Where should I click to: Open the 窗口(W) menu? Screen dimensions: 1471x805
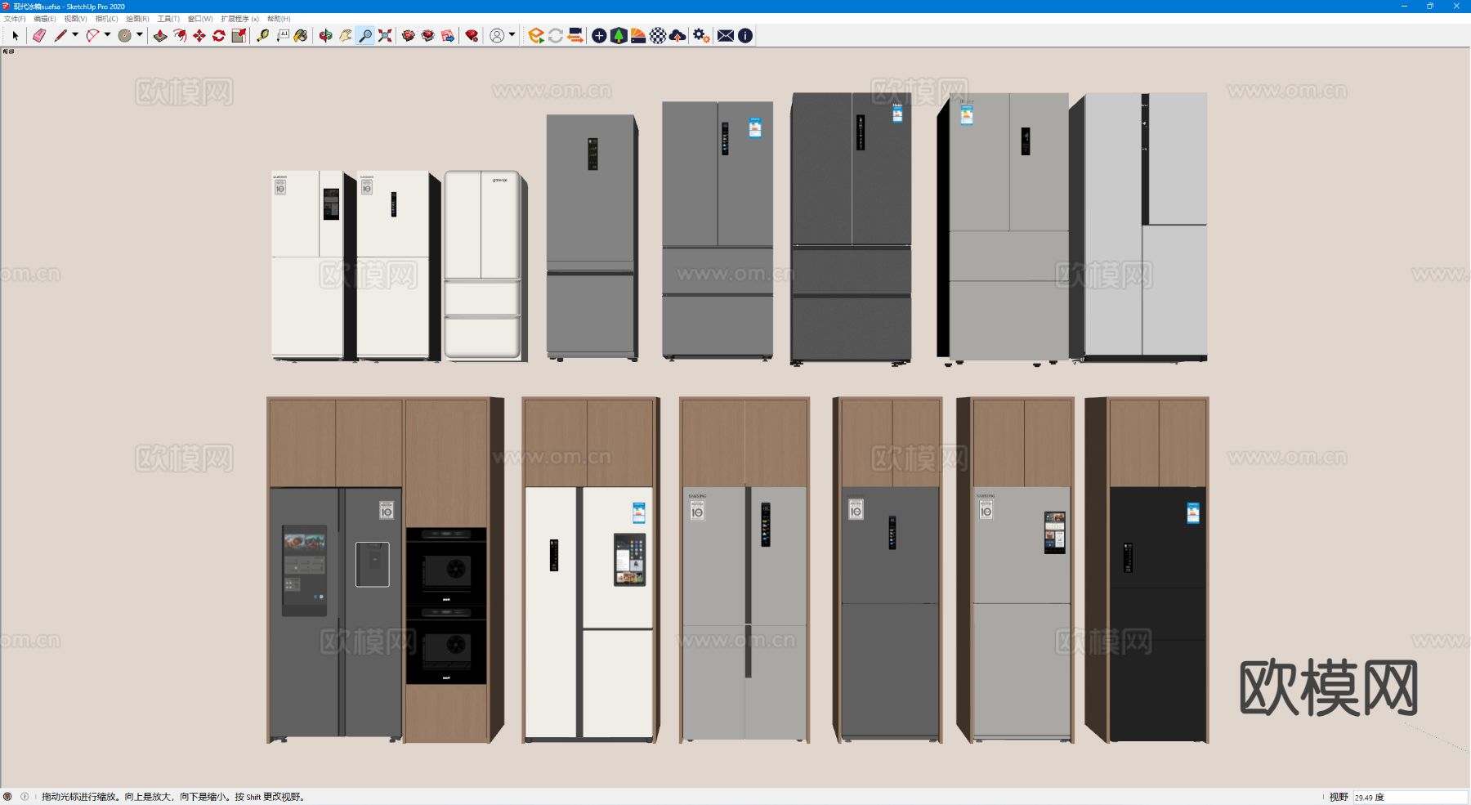[x=200, y=19]
